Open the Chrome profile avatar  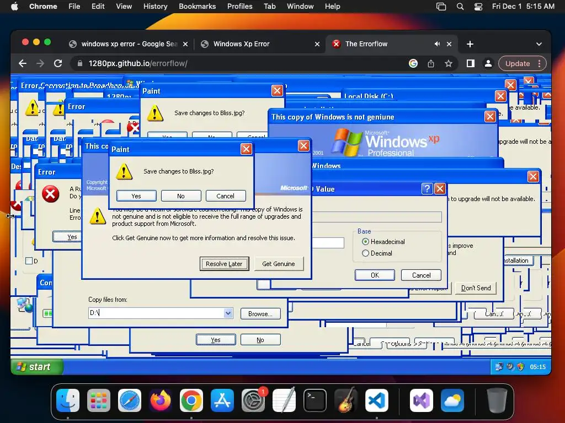pos(488,64)
